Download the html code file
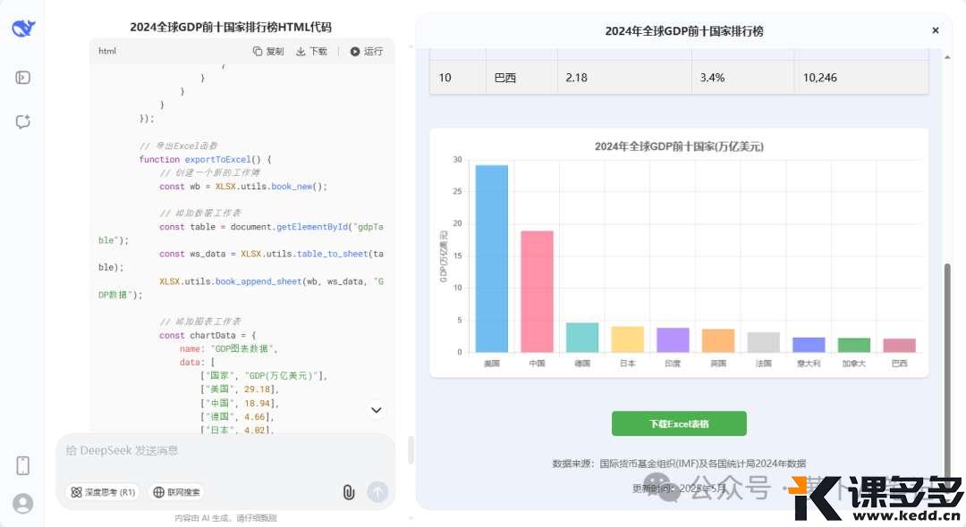 point(312,51)
